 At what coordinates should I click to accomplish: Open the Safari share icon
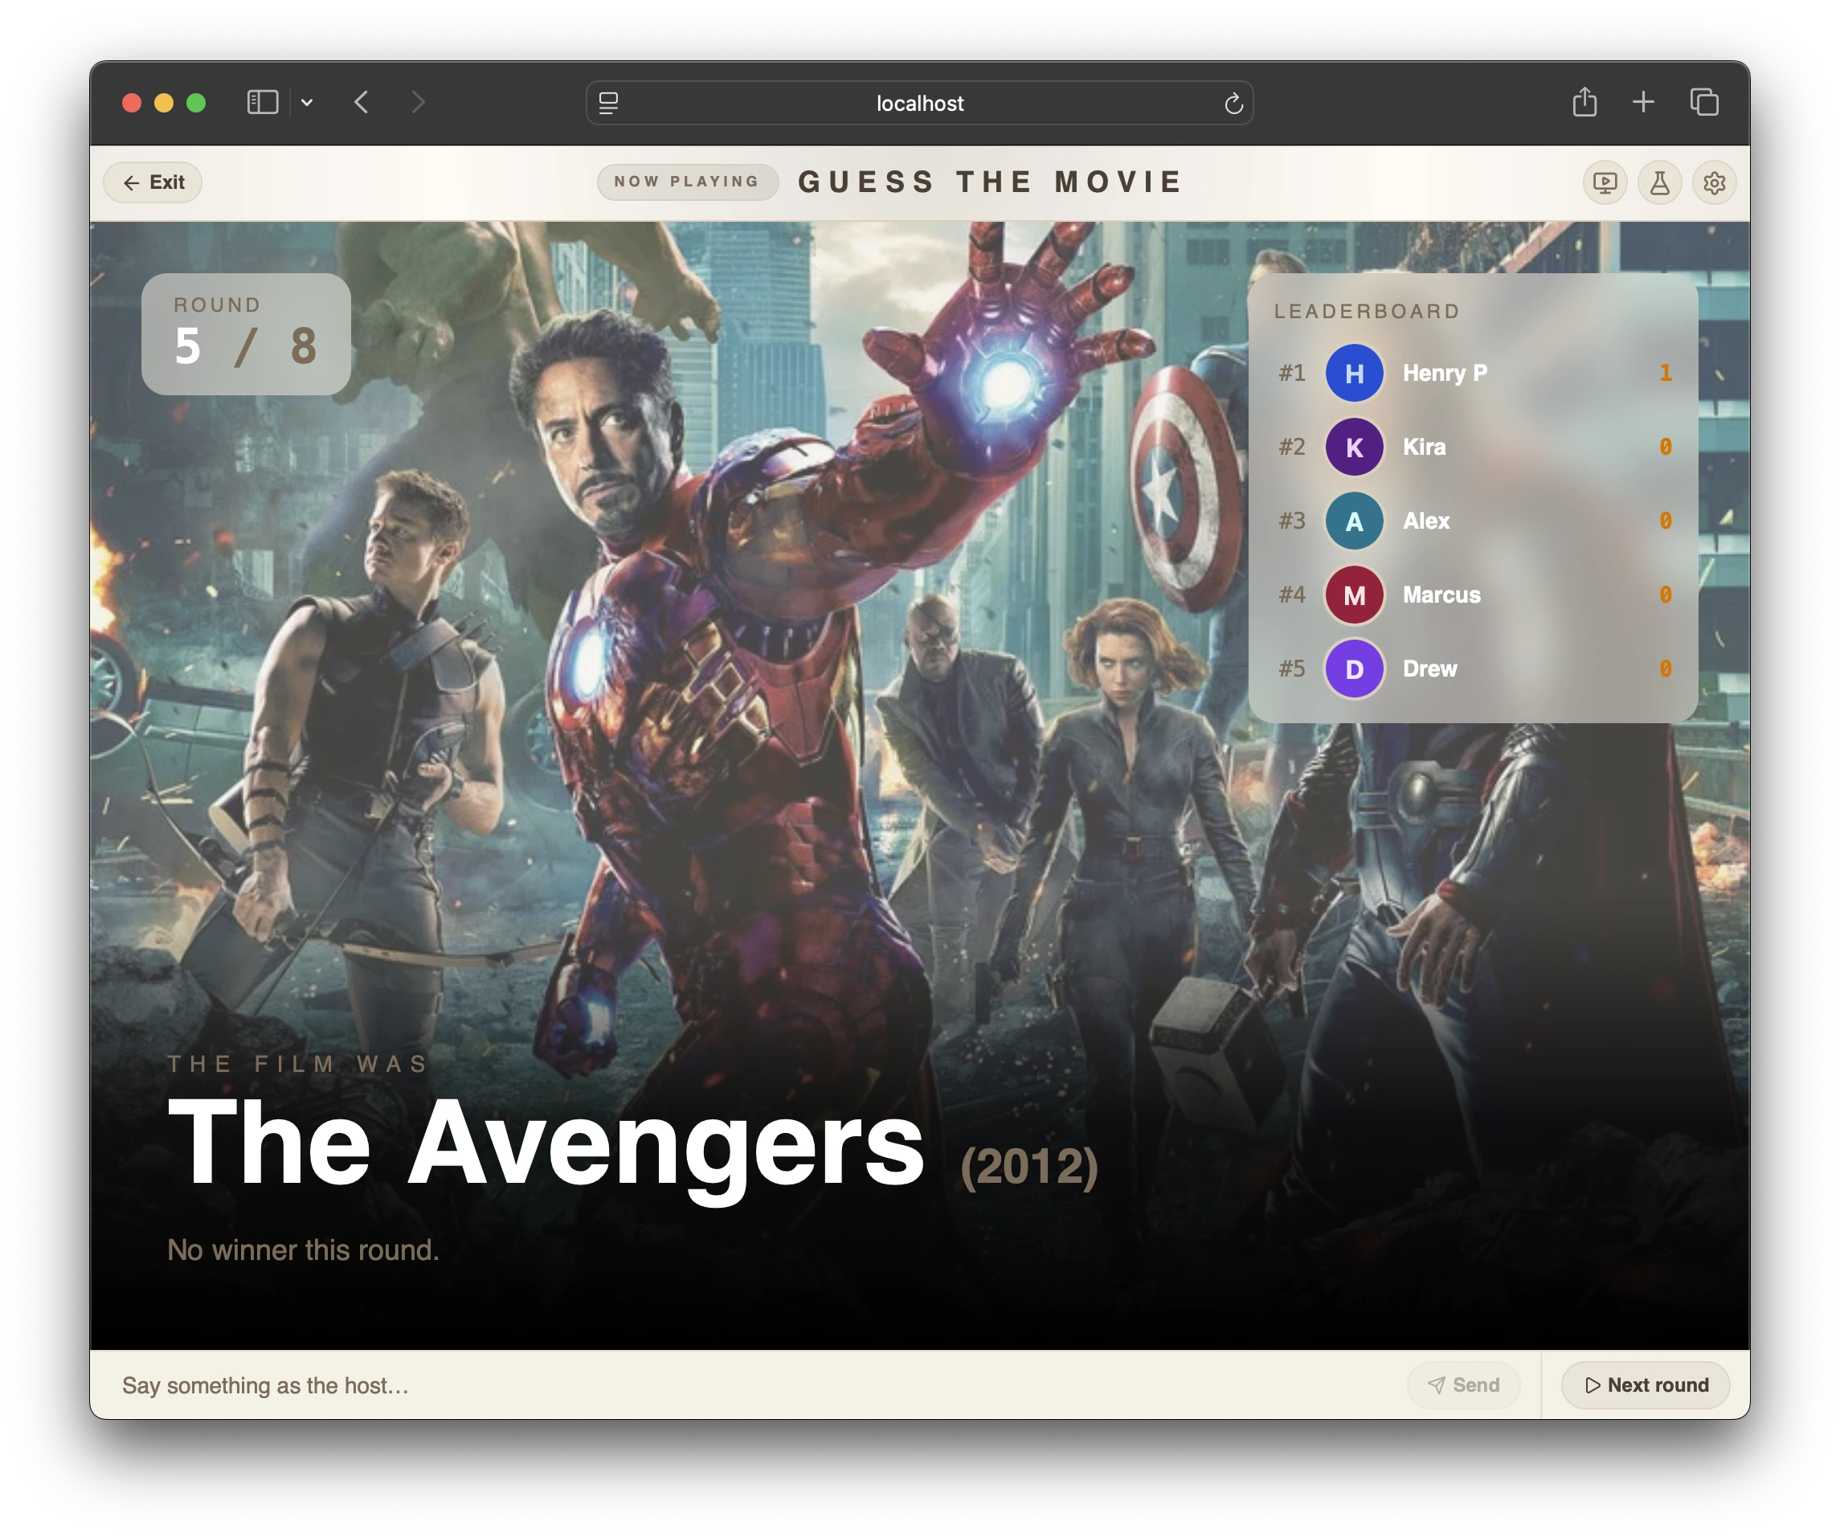pyautogui.click(x=1584, y=103)
